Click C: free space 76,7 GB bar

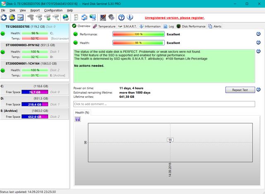[35, 92]
